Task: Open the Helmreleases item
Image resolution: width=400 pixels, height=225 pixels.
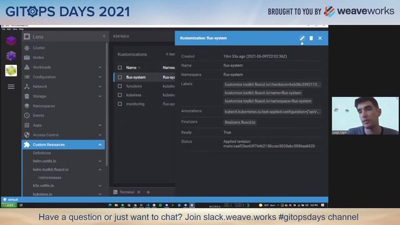Action: pos(50,177)
